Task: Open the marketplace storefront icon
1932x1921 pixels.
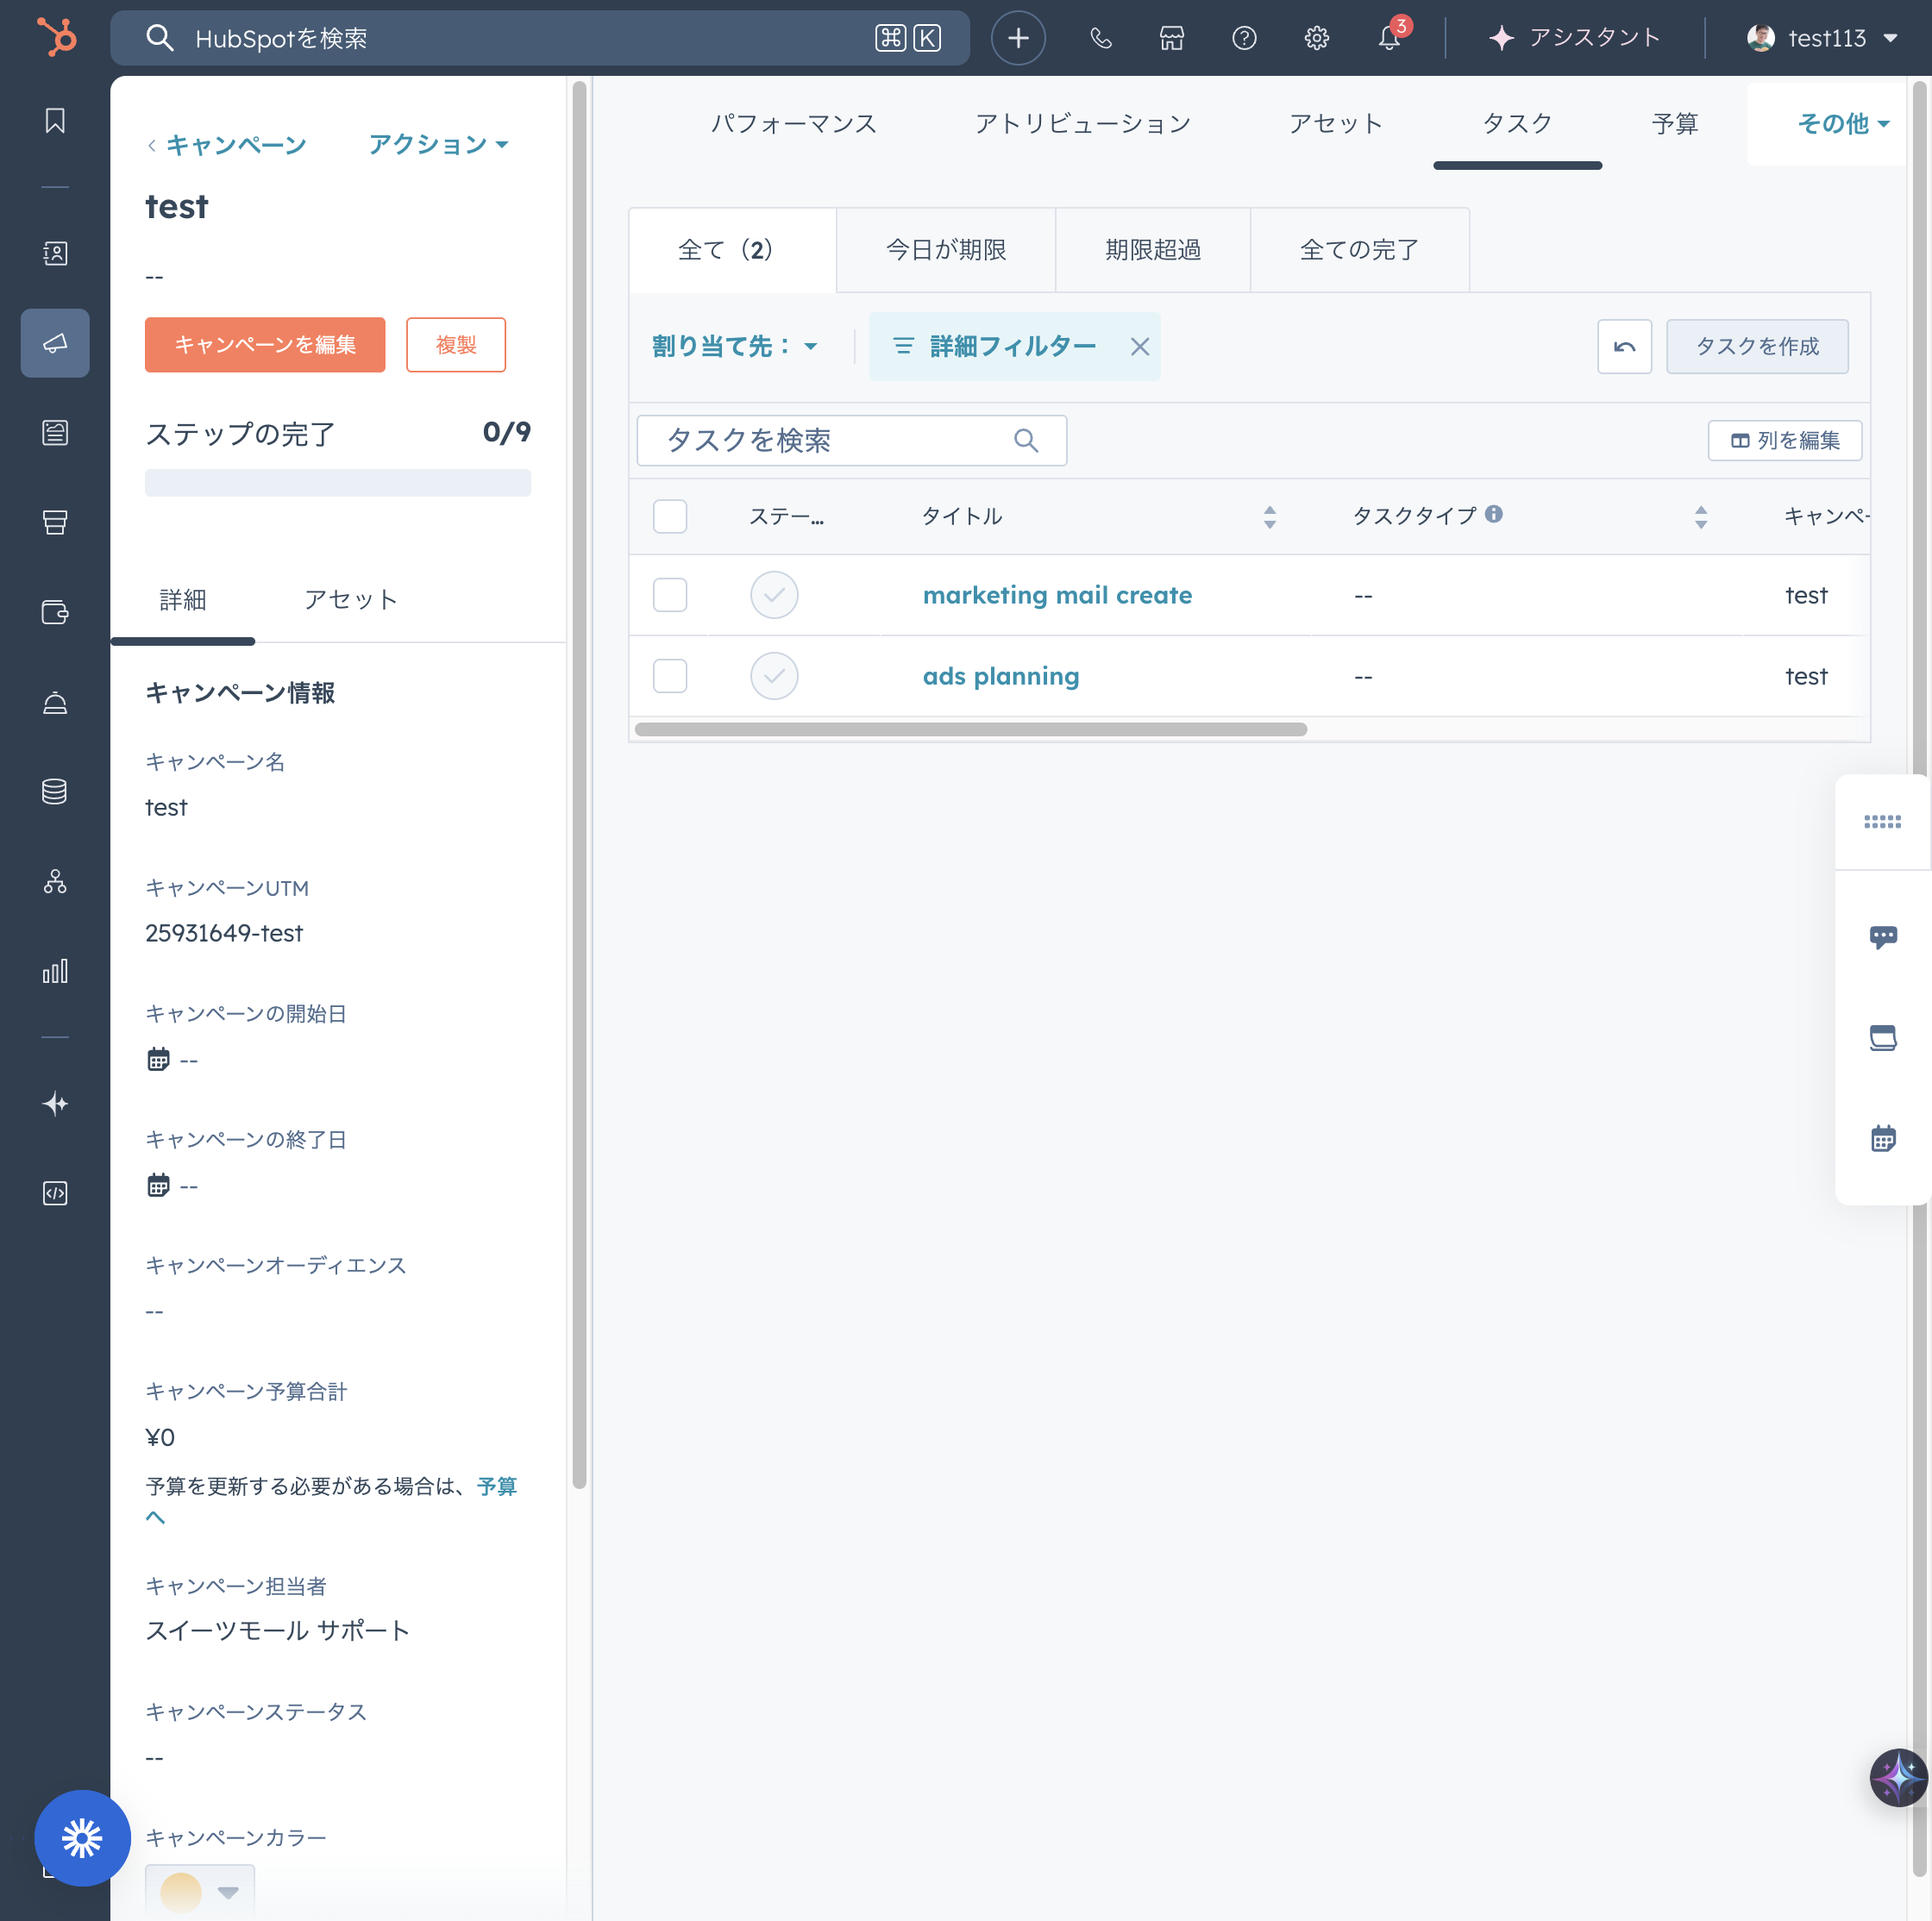Action: [x=1171, y=38]
